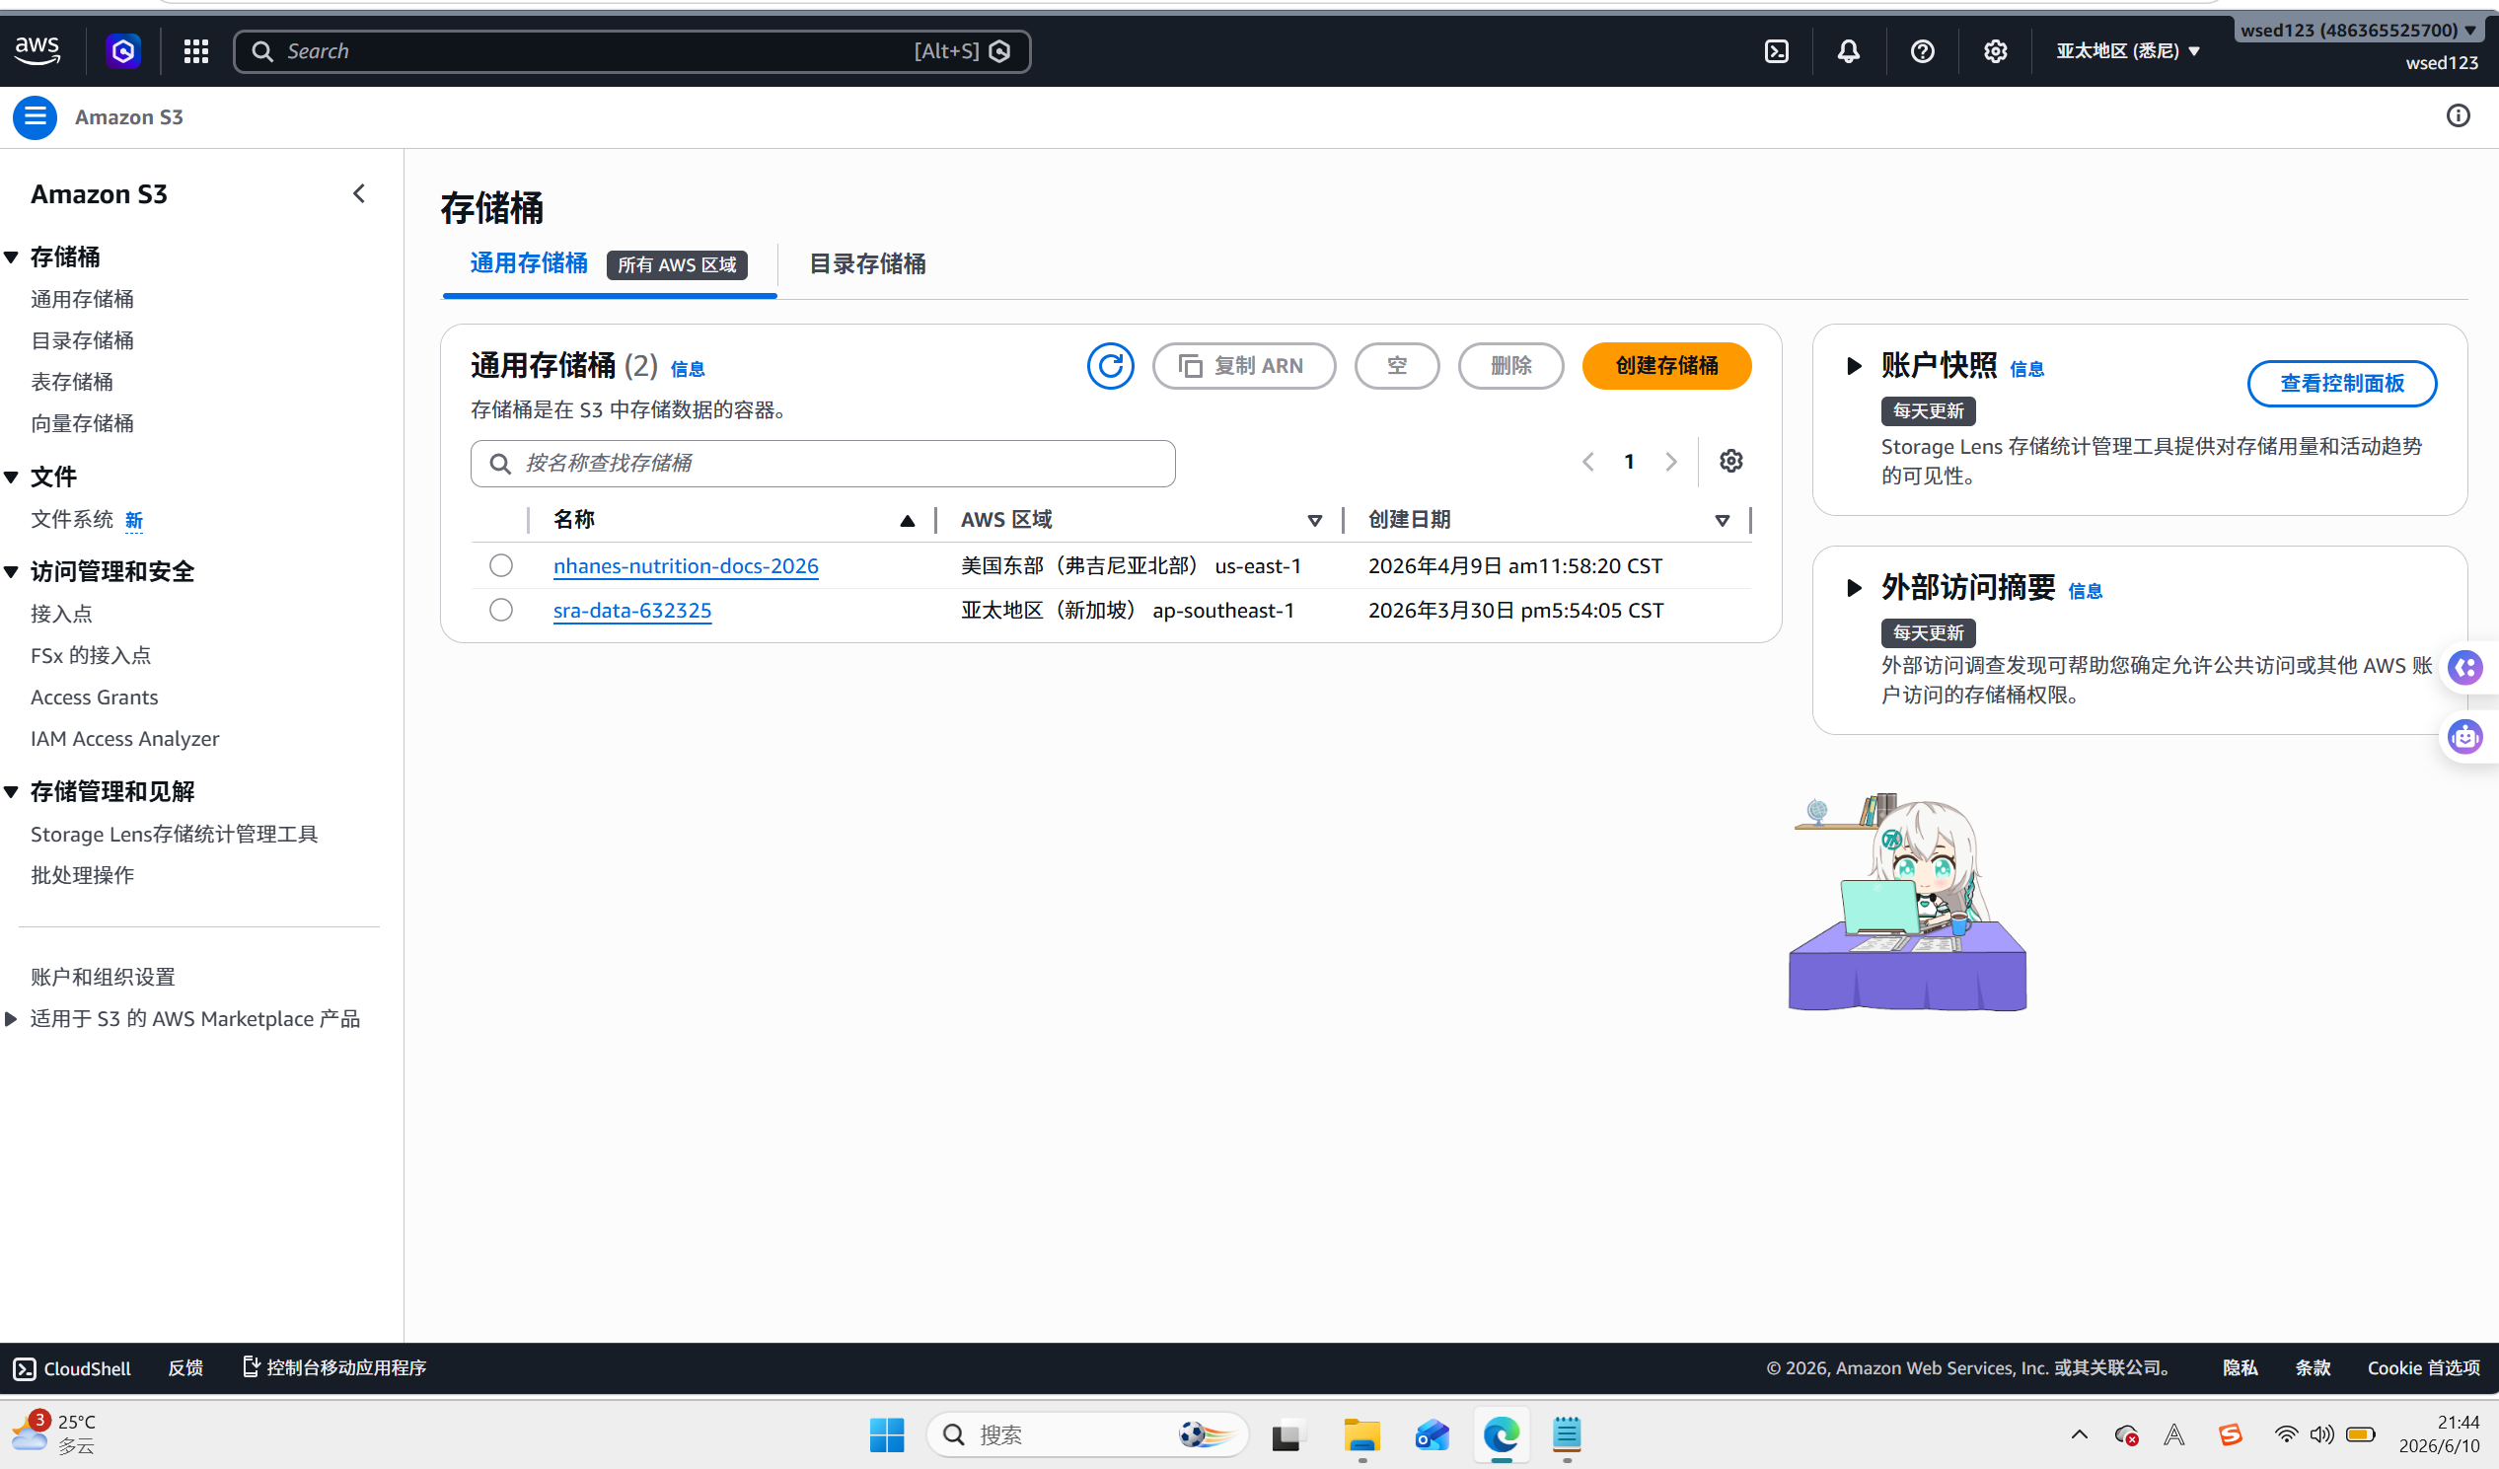Click the 查看控制面板 button

(x=2342, y=383)
